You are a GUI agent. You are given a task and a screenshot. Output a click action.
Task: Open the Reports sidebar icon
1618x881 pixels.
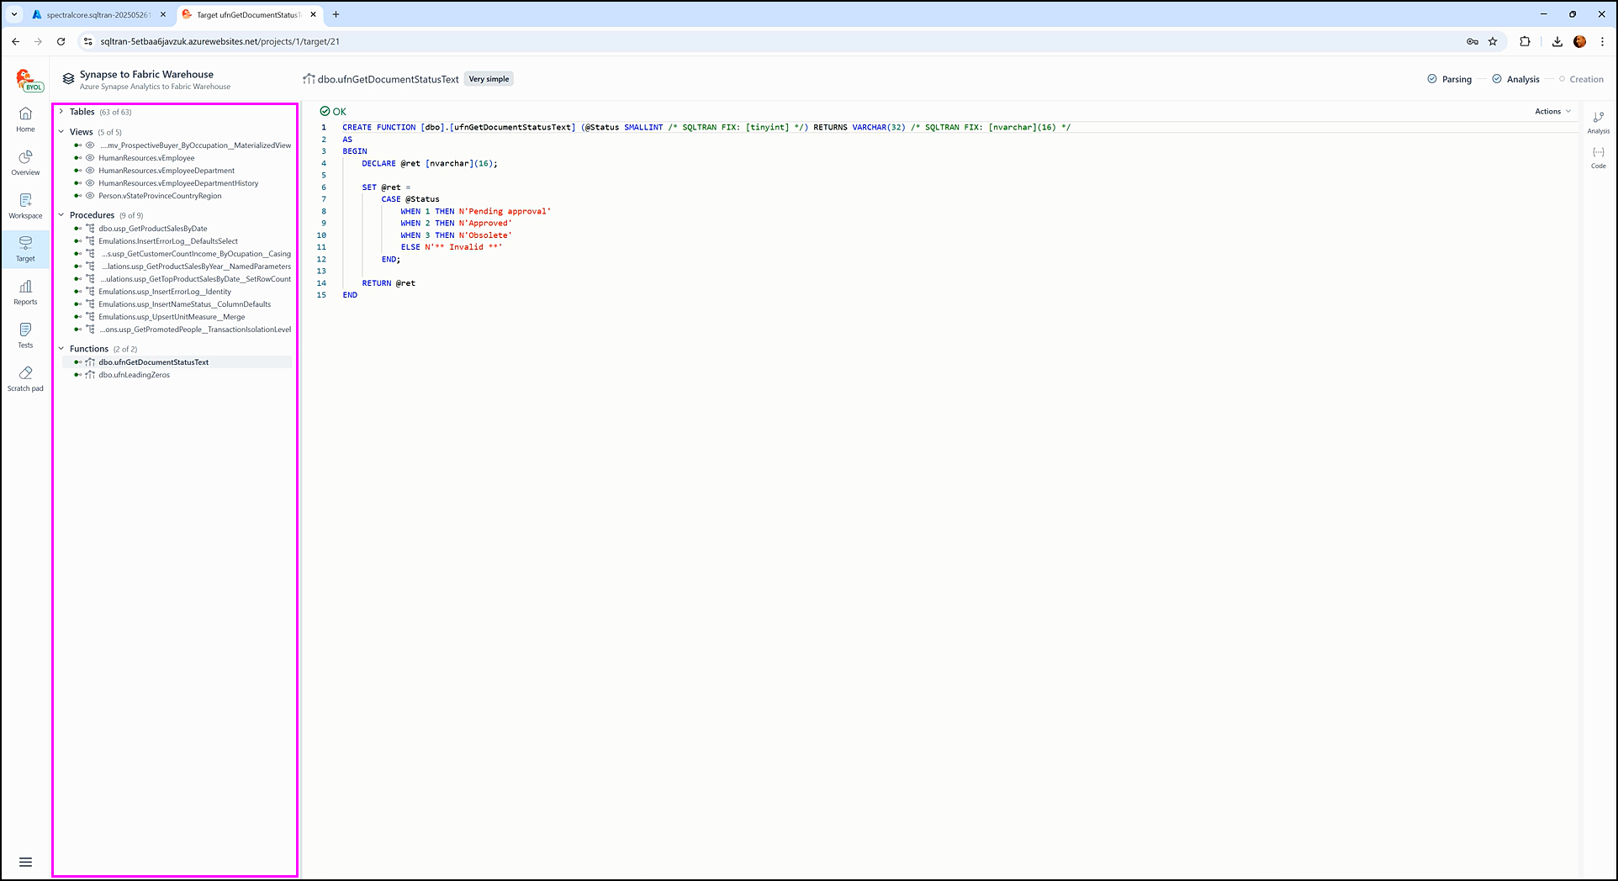pyautogui.click(x=25, y=292)
